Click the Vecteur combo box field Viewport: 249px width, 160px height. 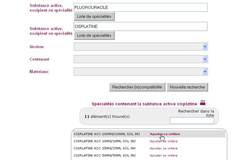(141, 47)
